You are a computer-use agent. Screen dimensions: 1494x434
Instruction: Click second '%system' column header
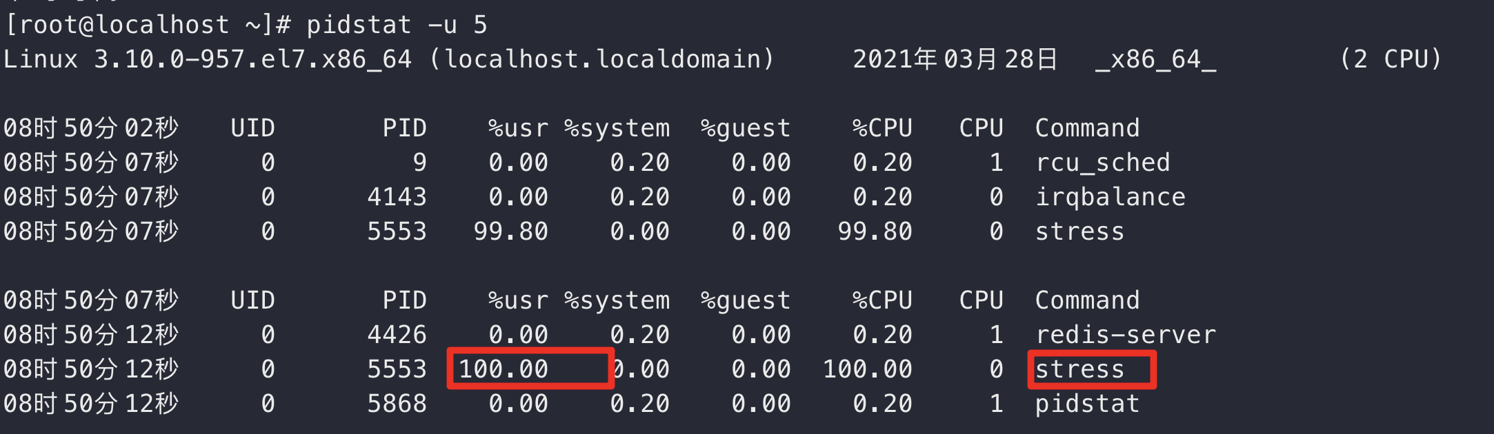617,302
